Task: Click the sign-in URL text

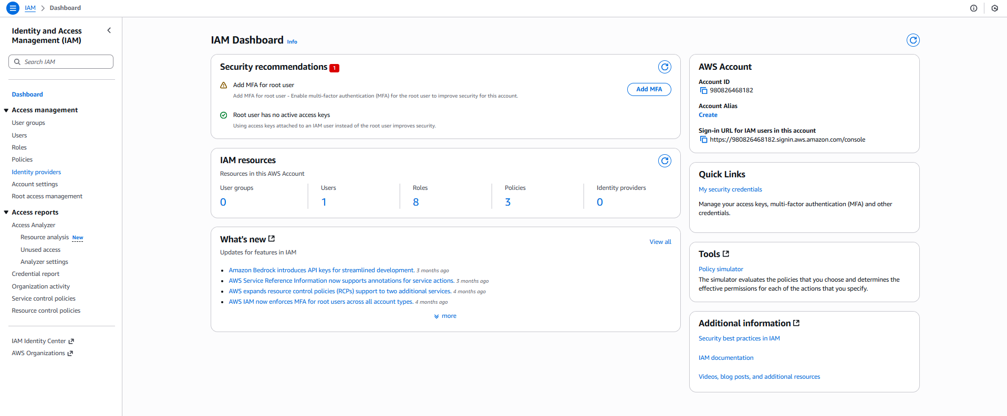Action: coord(787,140)
